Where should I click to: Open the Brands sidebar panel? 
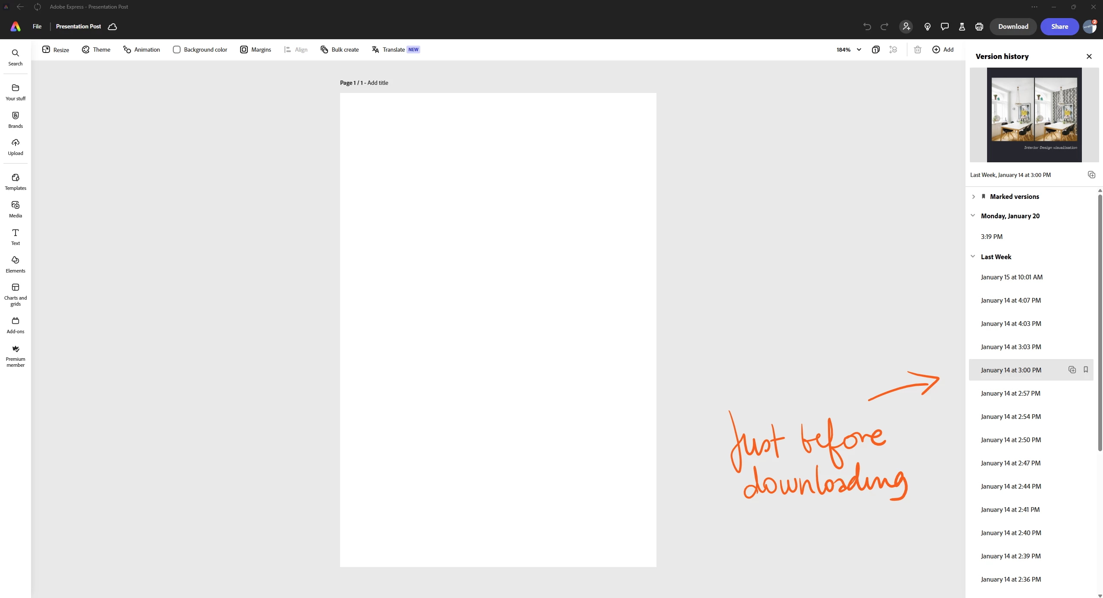[16, 120]
